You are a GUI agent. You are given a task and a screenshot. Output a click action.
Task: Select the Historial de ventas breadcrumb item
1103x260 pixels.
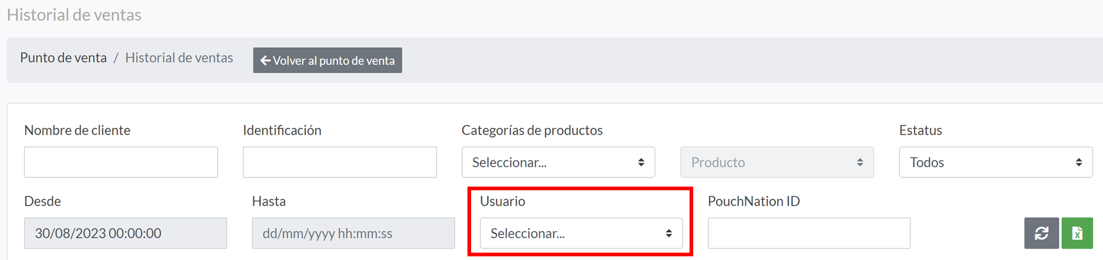[179, 58]
